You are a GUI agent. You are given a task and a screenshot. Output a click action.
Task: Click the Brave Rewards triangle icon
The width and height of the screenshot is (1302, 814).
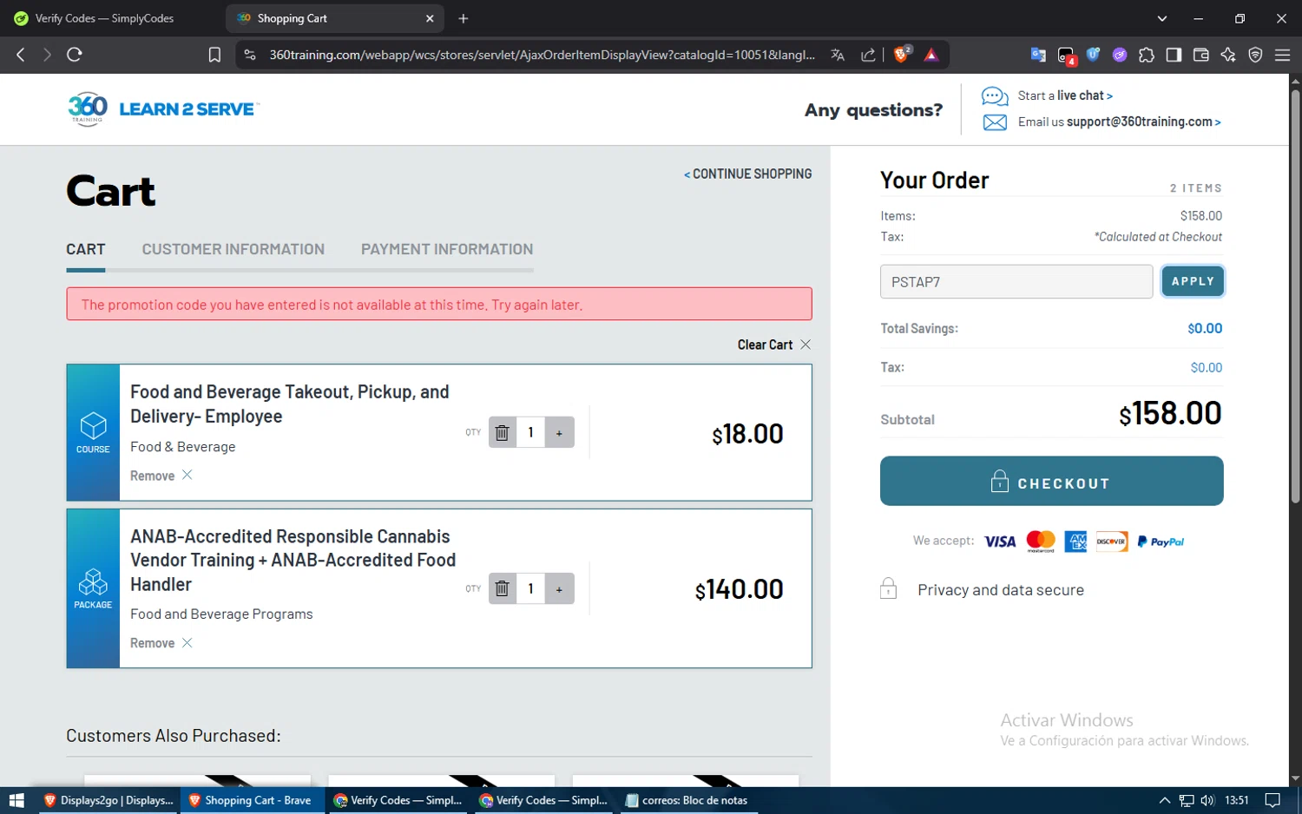tap(931, 55)
